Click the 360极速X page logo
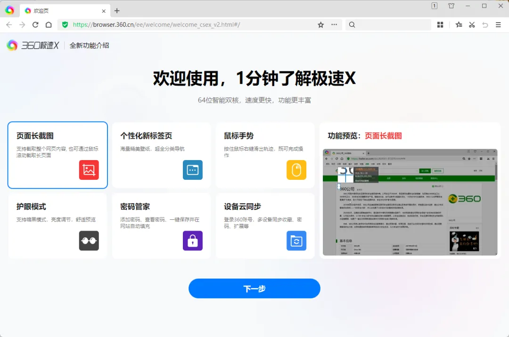The image size is (509, 337). (x=33, y=45)
